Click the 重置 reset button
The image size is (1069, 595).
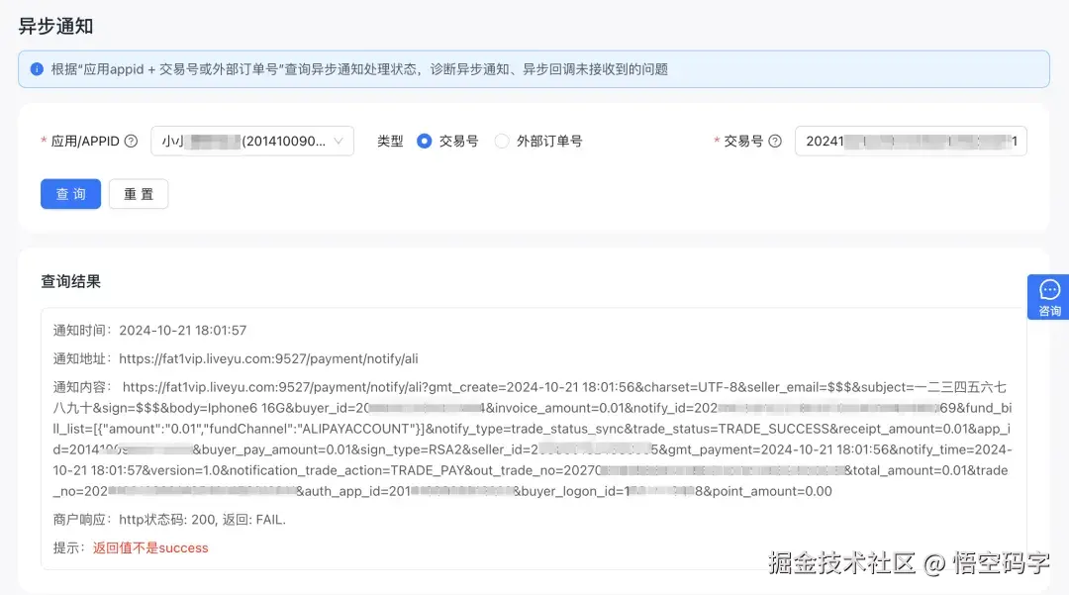(139, 194)
